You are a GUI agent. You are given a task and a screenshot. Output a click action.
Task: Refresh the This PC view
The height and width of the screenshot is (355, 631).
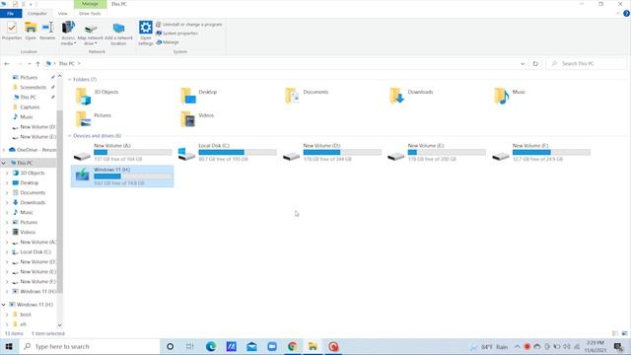point(535,63)
